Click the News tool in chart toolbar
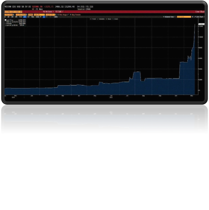The image size is (209, 210). [108, 19]
